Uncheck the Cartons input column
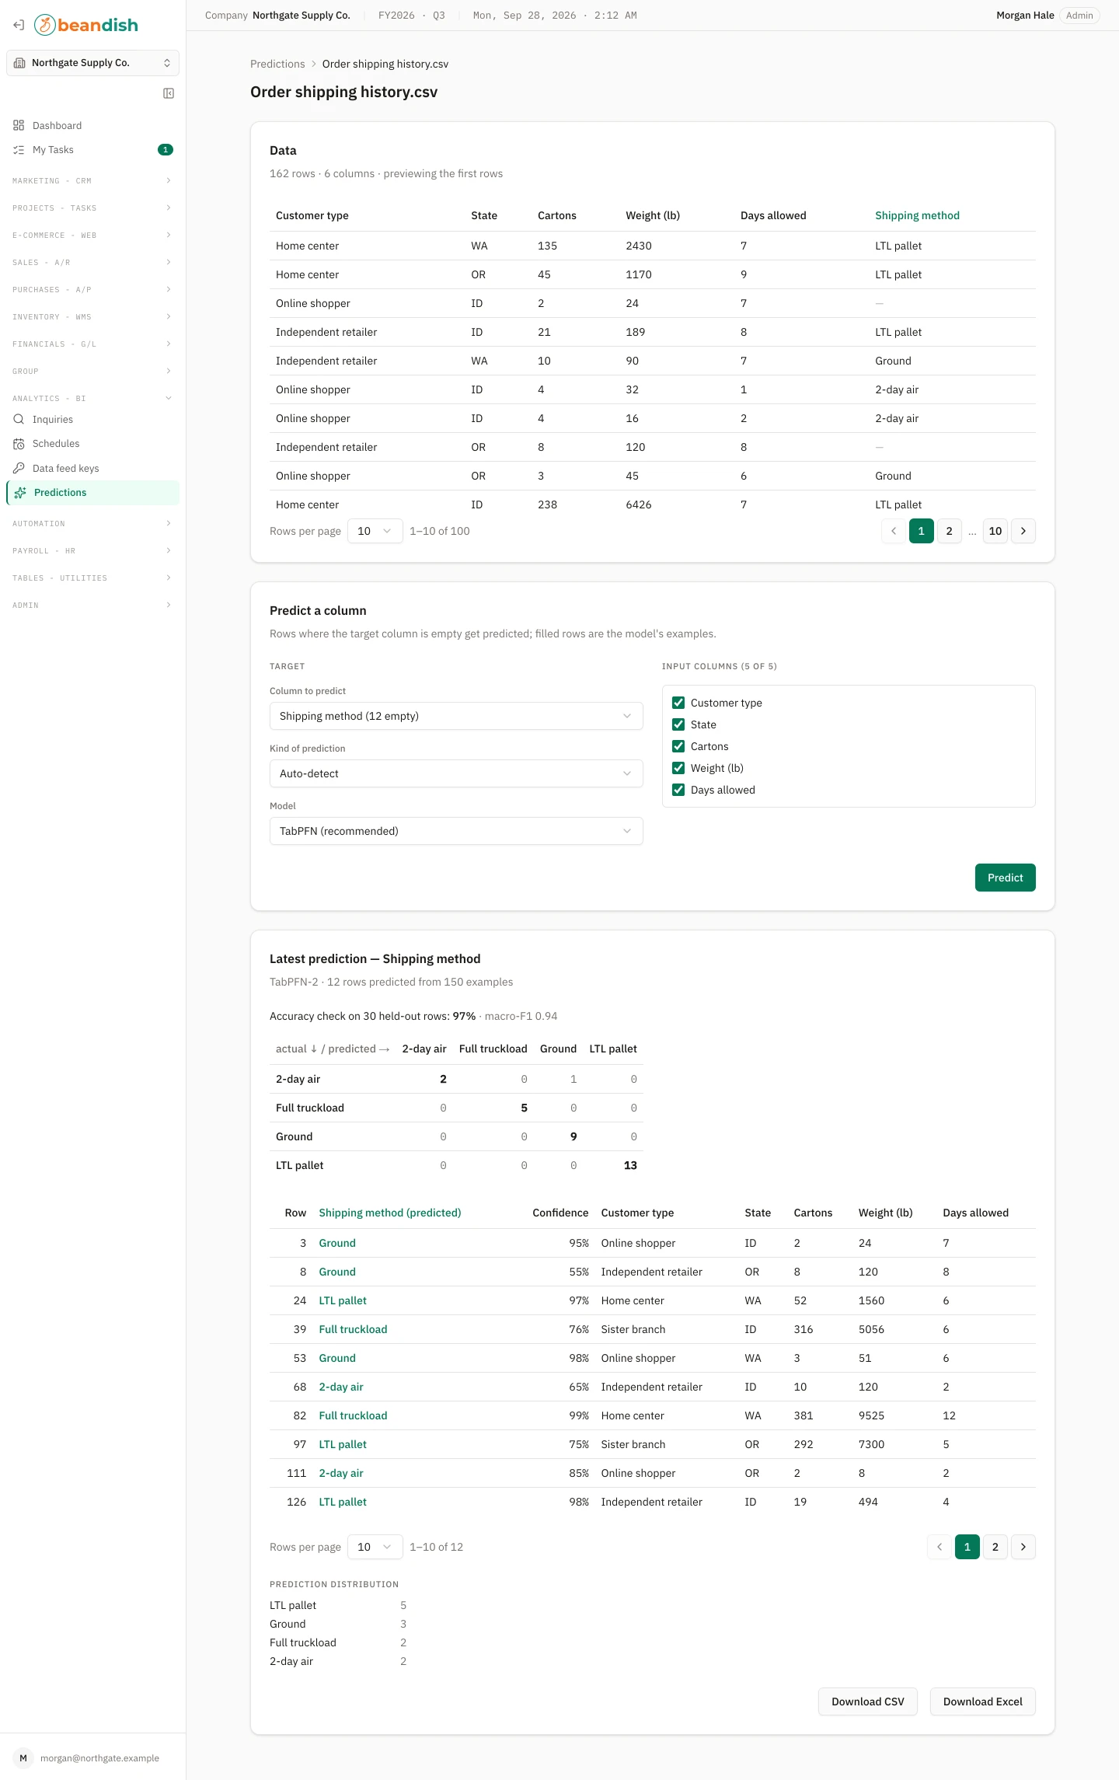1119x1780 pixels. (678, 746)
